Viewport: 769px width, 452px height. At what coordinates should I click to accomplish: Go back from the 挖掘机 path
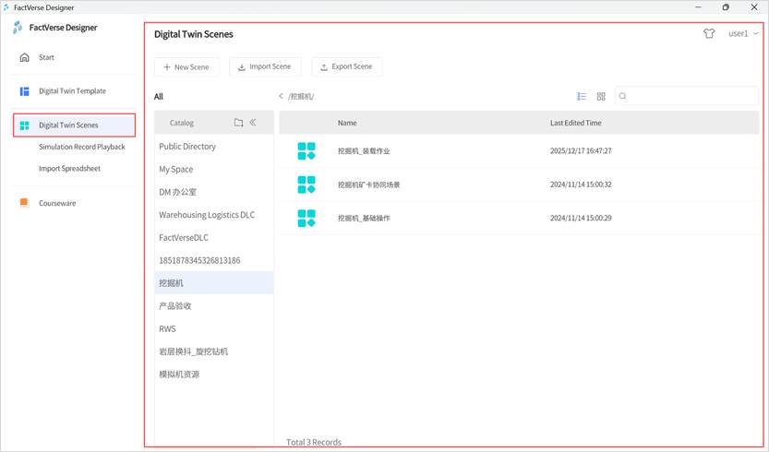point(282,96)
